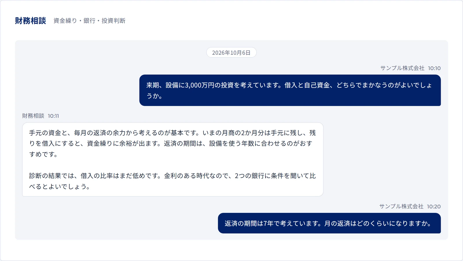Select the message about 7年 repayment period
This screenshot has height=261, width=463.
(x=329, y=223)
